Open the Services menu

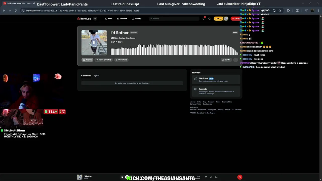(x=122, y=19)
